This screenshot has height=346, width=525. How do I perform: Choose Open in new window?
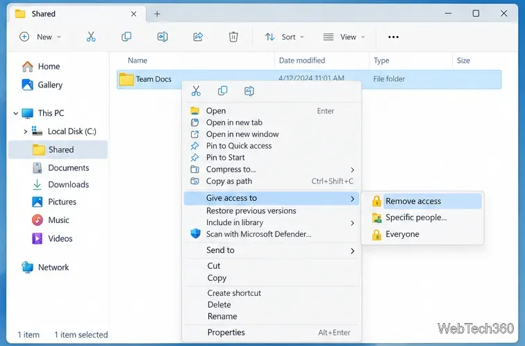[272, 134]
